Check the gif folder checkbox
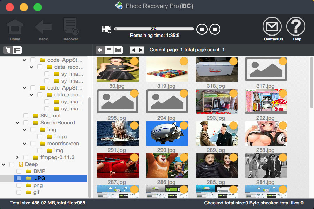Screen dimensions: 314x209 point(19,192)
